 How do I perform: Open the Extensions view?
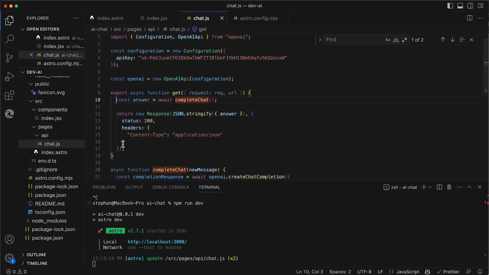click(9, 95)
